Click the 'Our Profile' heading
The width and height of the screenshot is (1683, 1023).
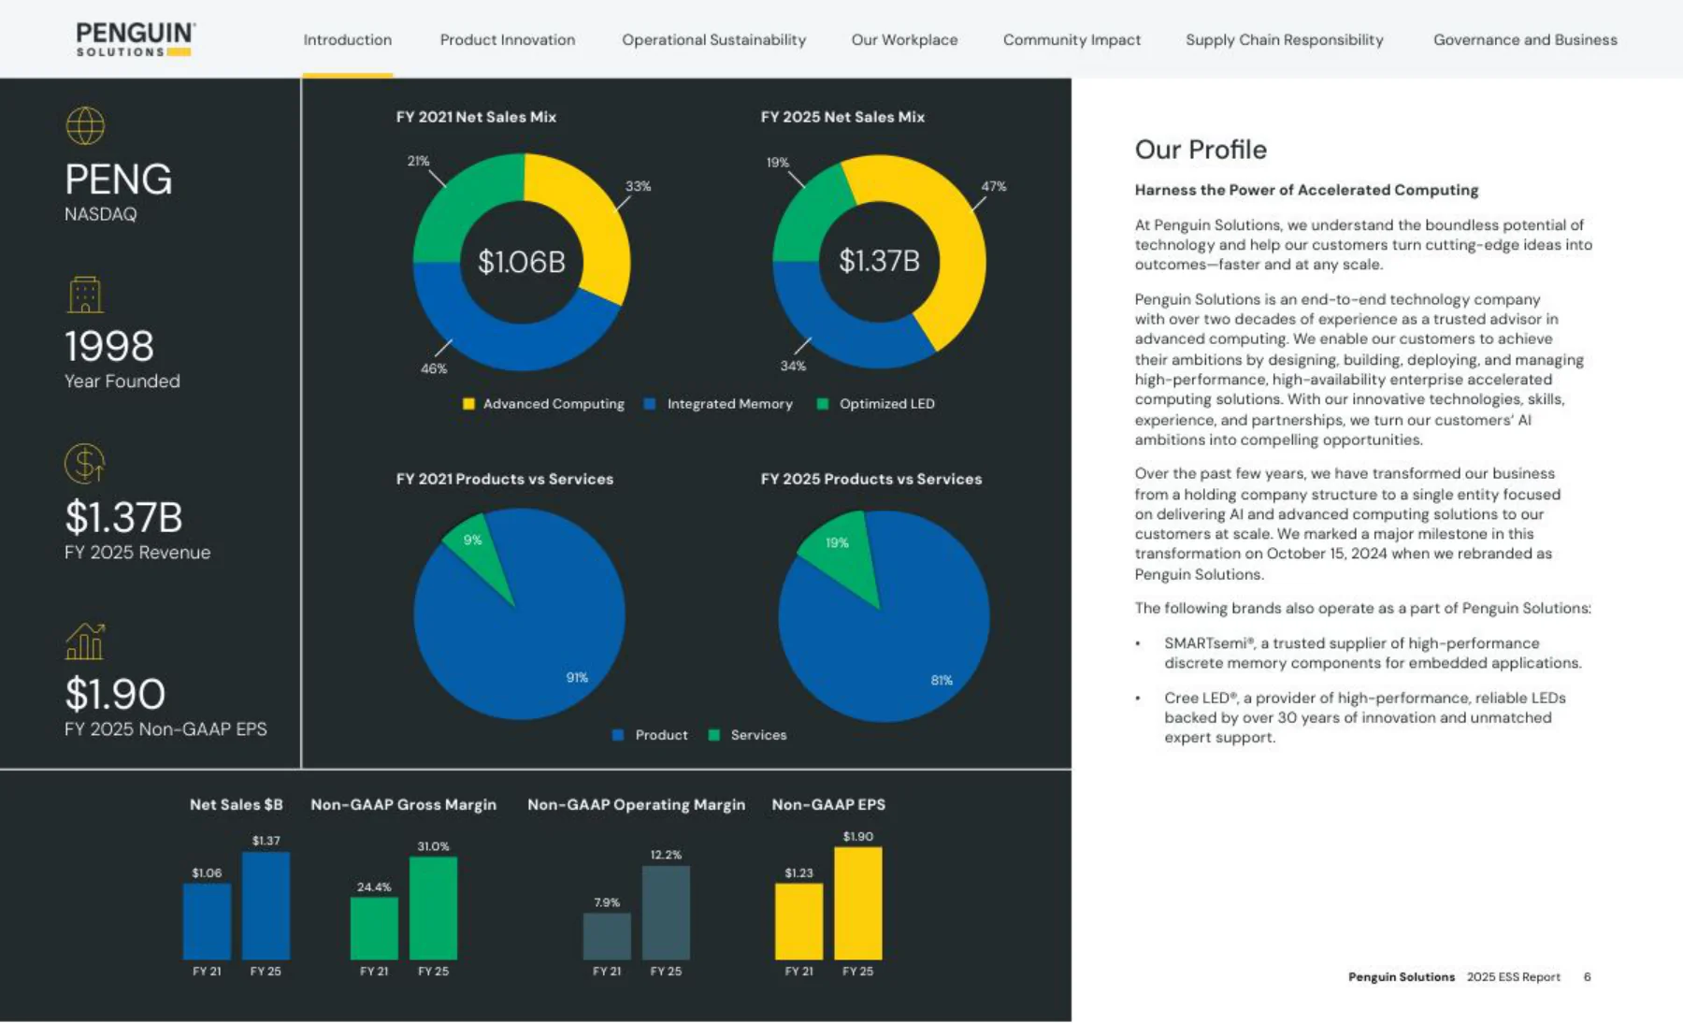(x=1201, y=150)
